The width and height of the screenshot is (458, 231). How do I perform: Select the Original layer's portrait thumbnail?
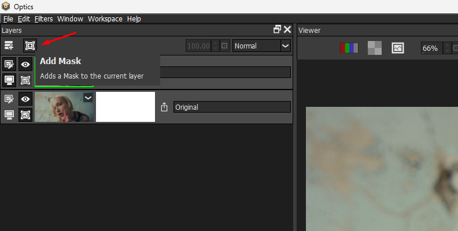[64, 107]
